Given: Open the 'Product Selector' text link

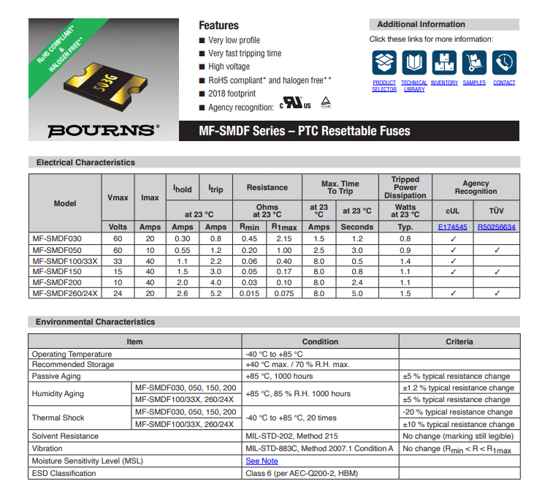Looking at the screenshot, I should [x=384, y=86].
